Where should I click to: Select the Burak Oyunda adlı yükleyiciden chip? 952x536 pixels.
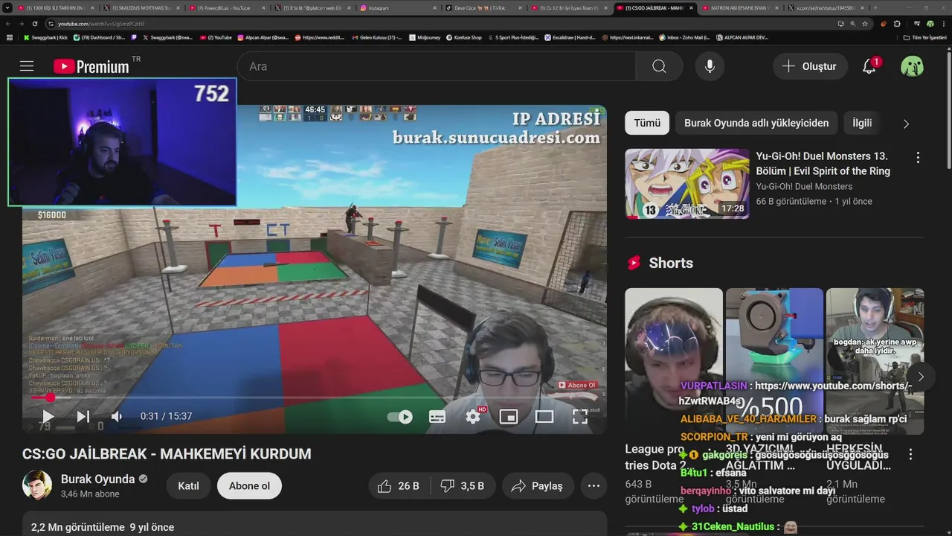coord(756,123)
